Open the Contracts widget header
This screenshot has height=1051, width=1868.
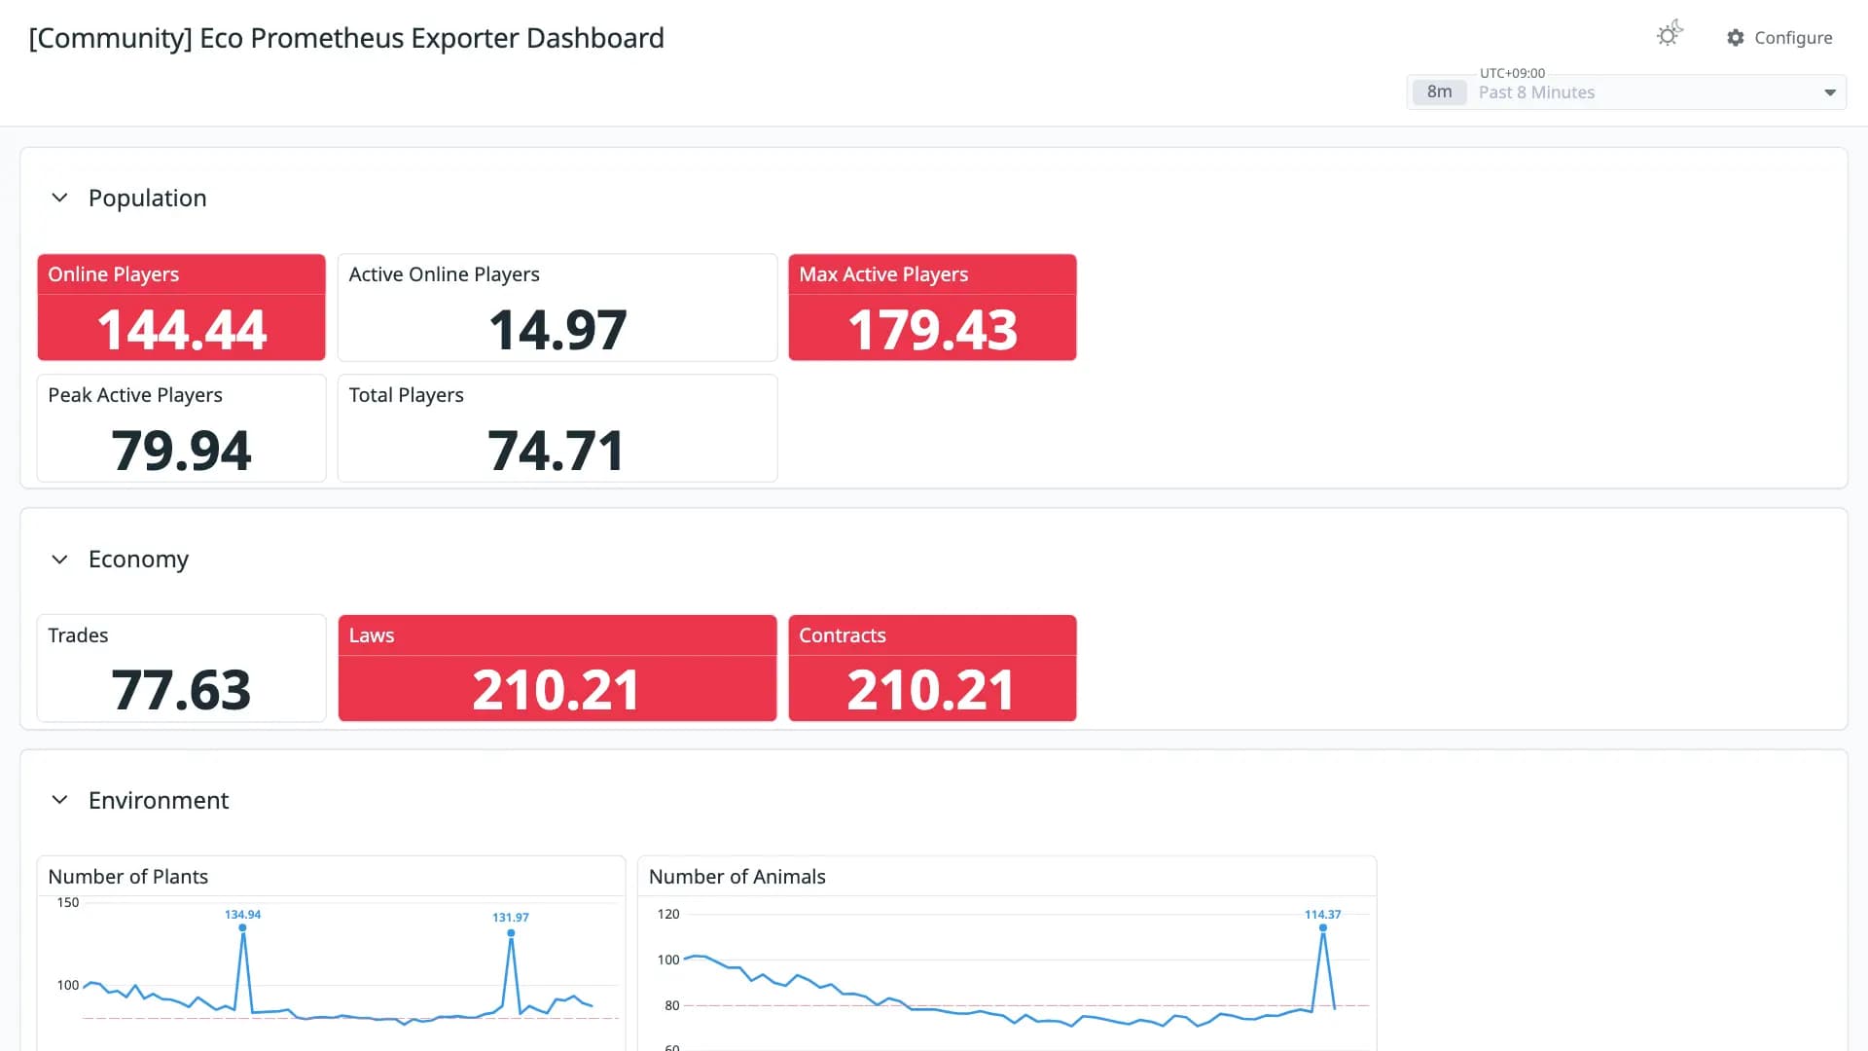[x=932, y=635]
